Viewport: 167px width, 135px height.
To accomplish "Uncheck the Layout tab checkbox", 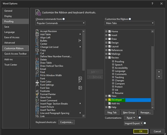I will tap(109, 46).
